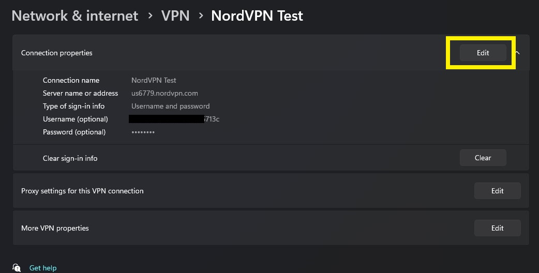Viewport: 539px width, 273px height.
Task: Click chevron between VPN and NordVPN Test
Action: [201, 16]
